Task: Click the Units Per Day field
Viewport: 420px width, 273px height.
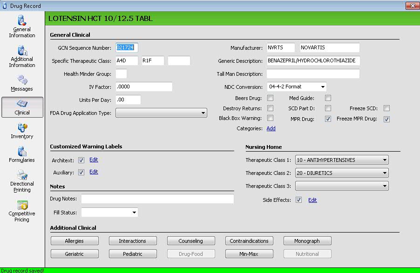Action: pyautogui.click(x=128, y=100)
